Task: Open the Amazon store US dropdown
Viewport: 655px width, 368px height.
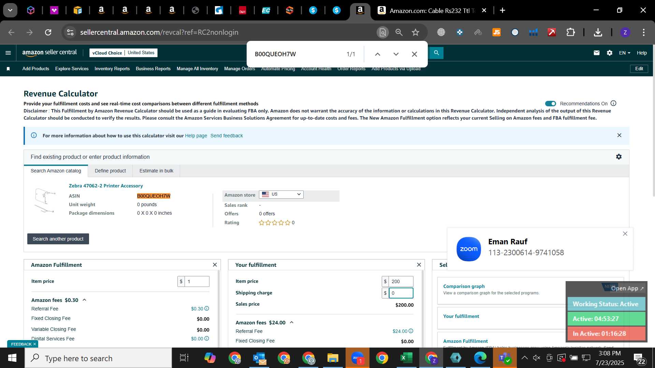Action: (281, 194)
